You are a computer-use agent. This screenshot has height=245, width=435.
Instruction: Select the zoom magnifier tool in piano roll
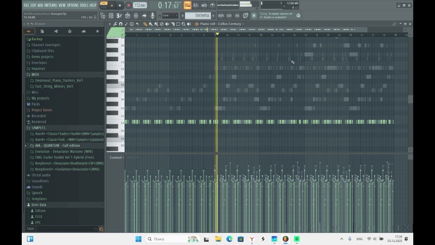click(x=184, y=24)
